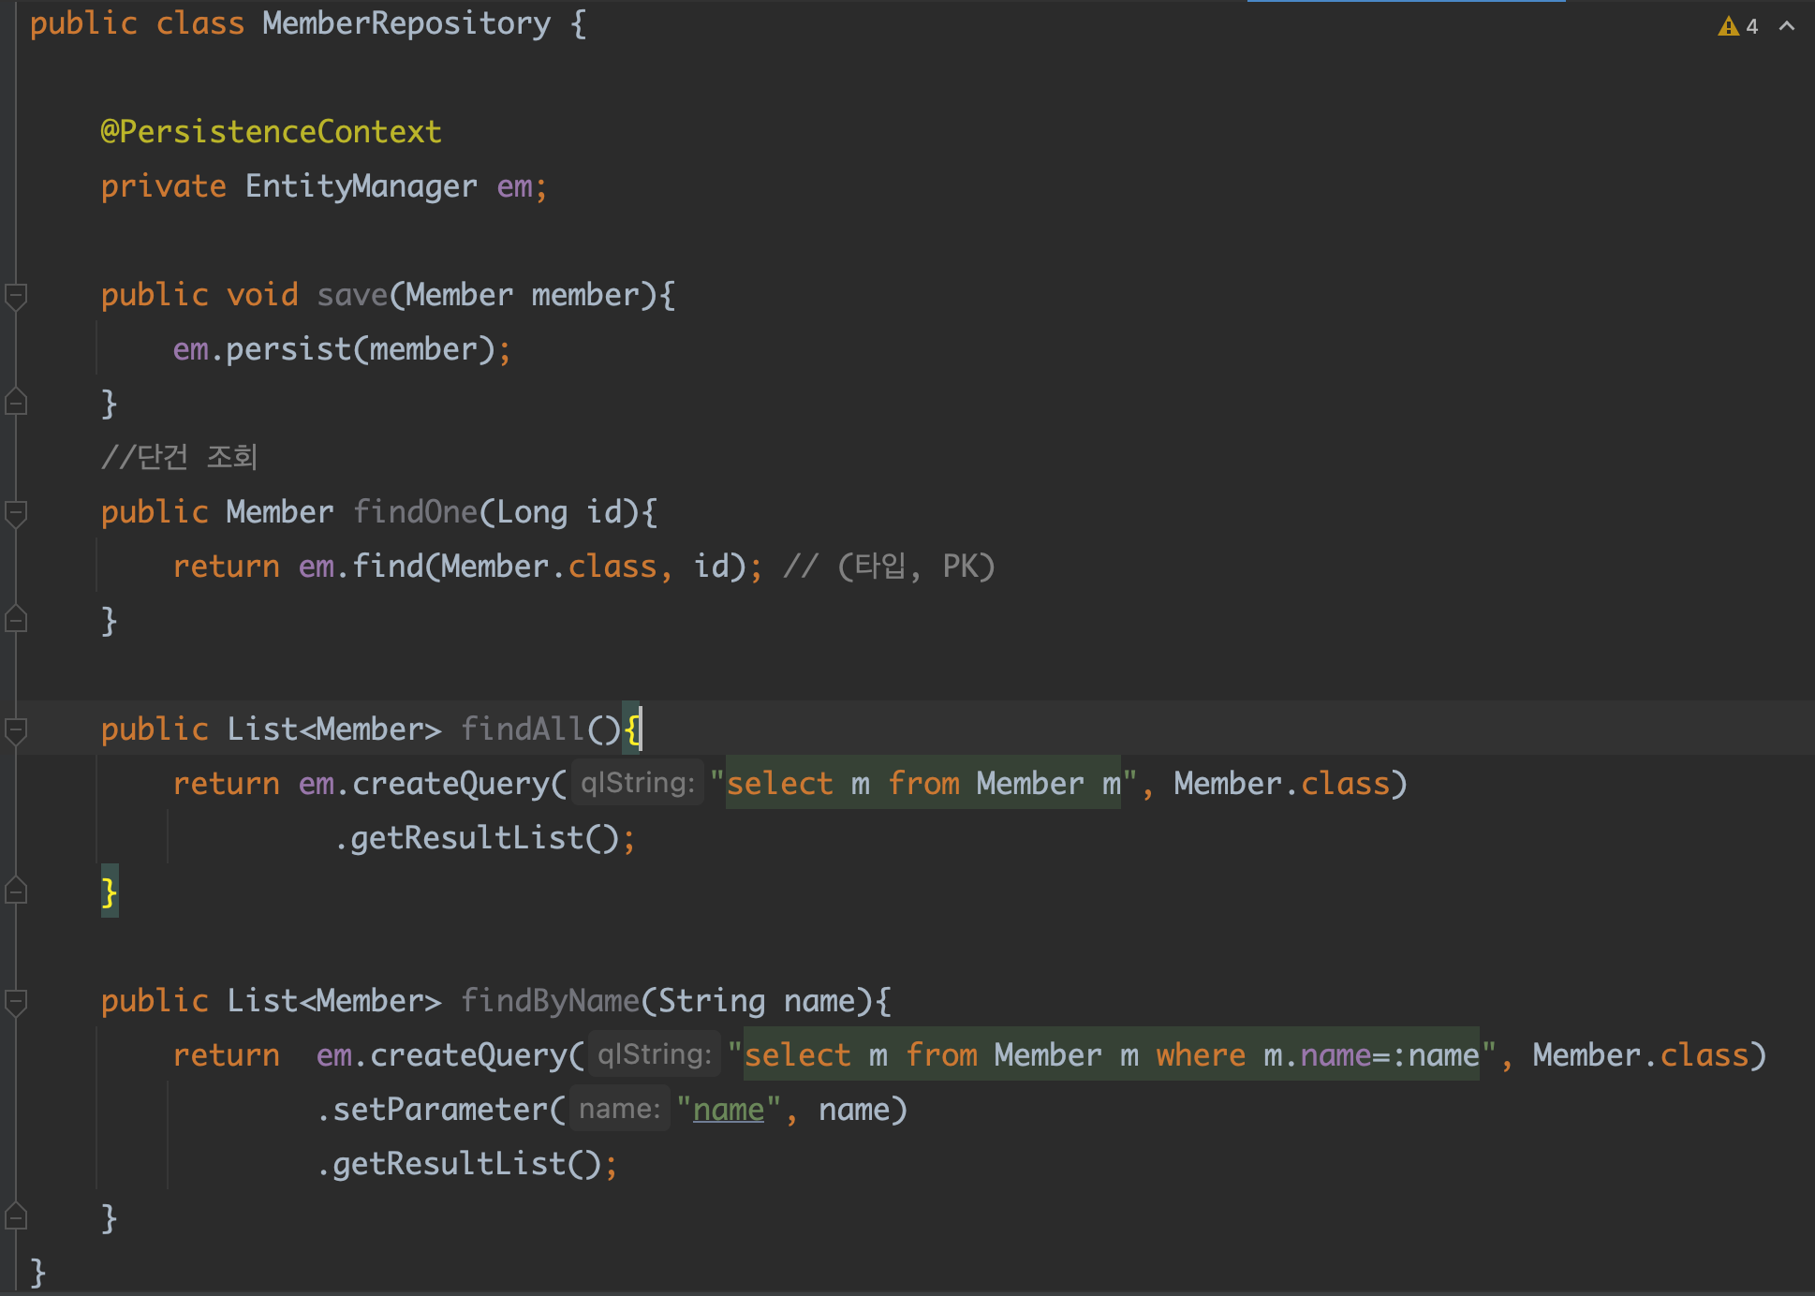
Task: Click the fold end marker of findOne
Action: [16, 620]
